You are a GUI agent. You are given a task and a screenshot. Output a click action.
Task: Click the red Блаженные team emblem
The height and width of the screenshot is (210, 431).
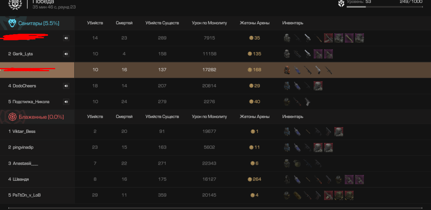click(x=13, y=117)
